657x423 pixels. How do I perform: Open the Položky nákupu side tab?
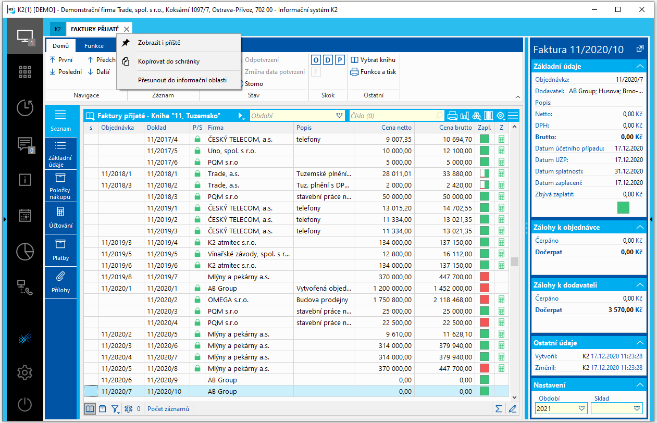(x=60, y=186)
